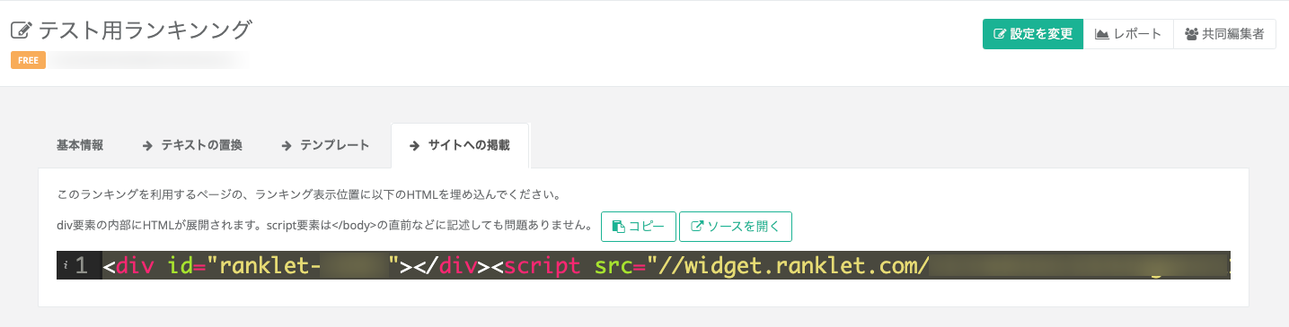The image size is (1289, 327).
Task: Switch to the テンプレート tab
Action: click(x=325, y=145)
